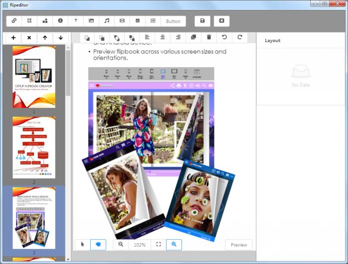
Task: Insert video with the film icon
Action: click(x=122, y=21)
